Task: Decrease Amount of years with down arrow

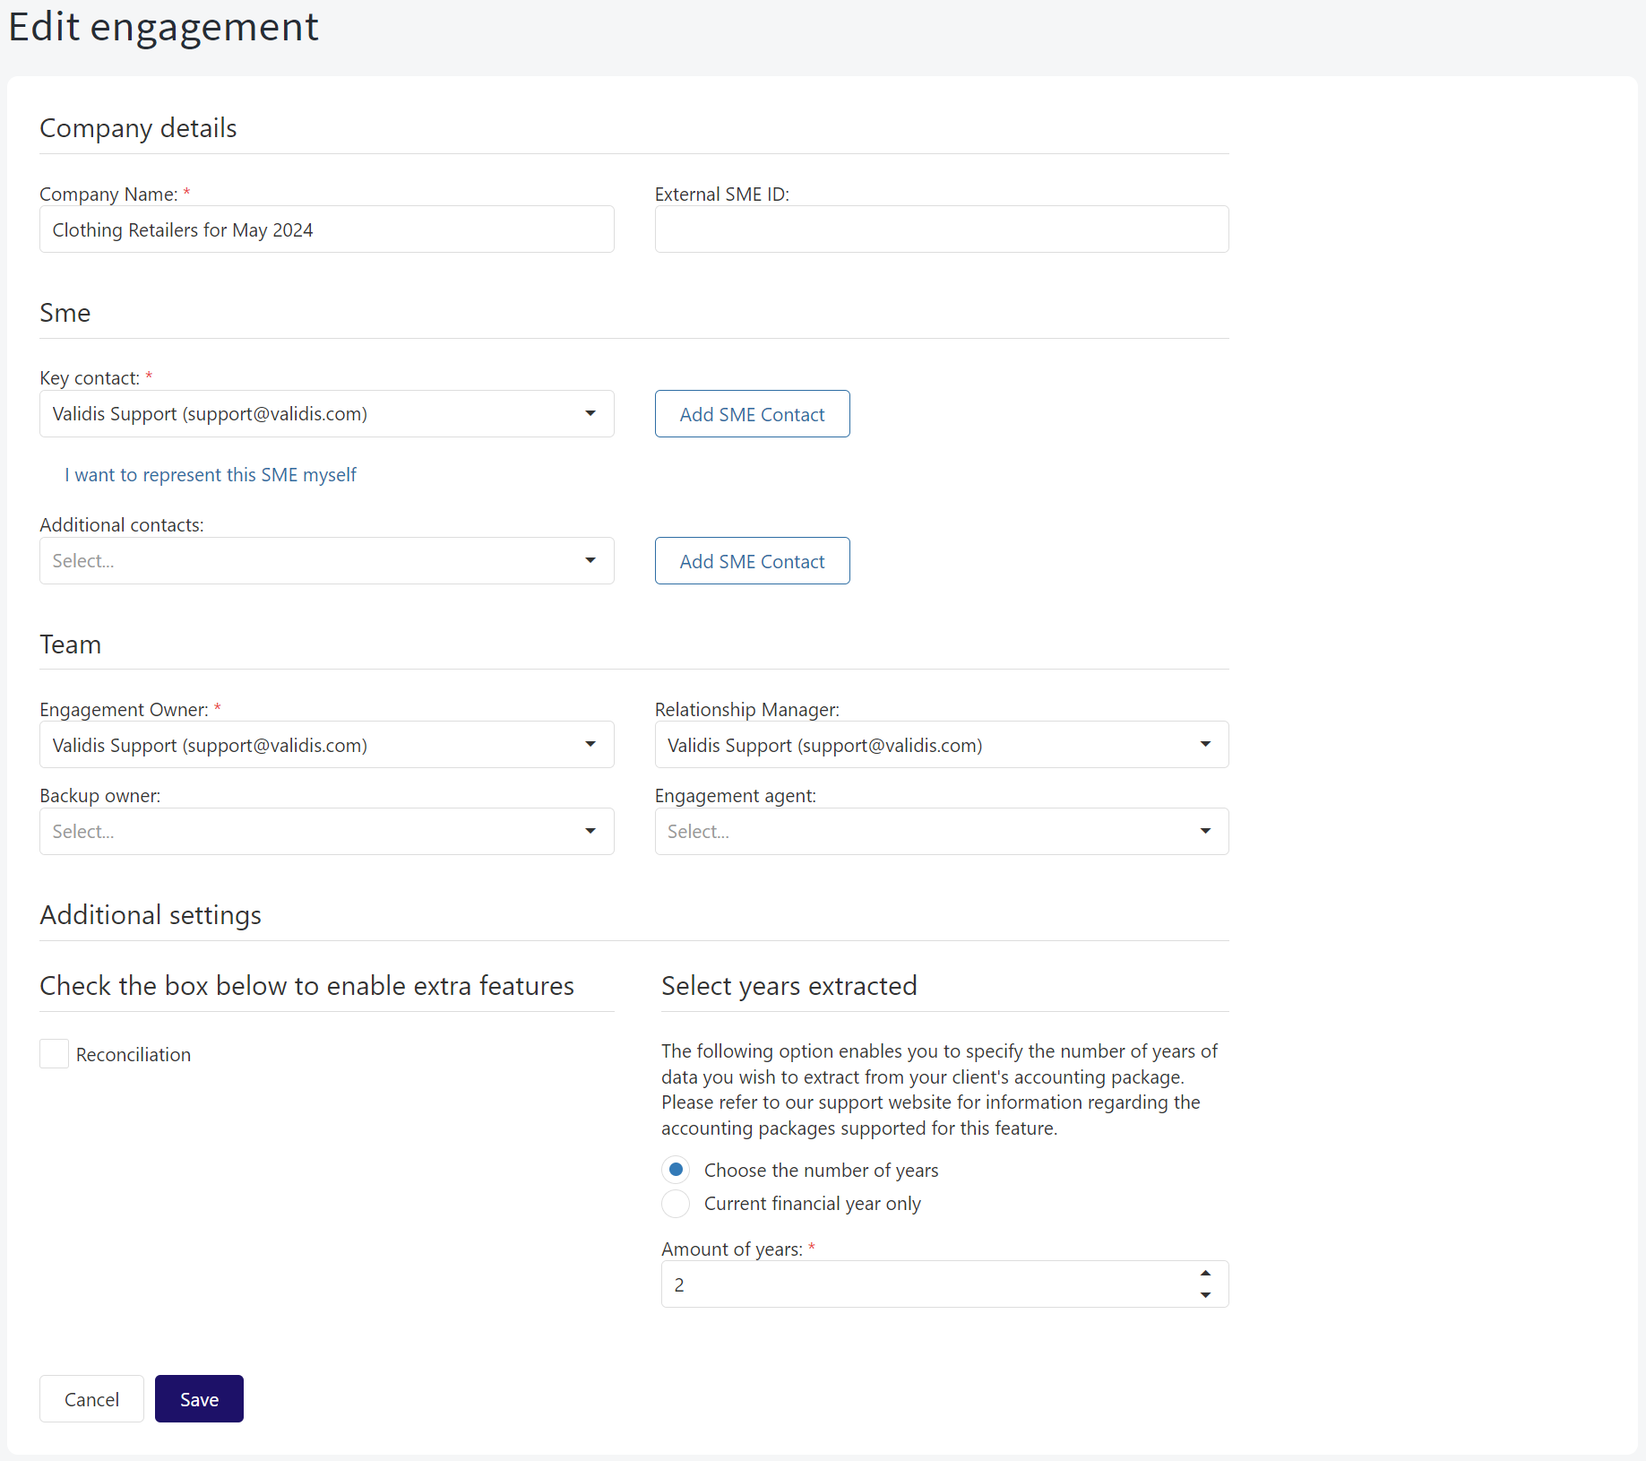Action: (x=1206, y=1295)
